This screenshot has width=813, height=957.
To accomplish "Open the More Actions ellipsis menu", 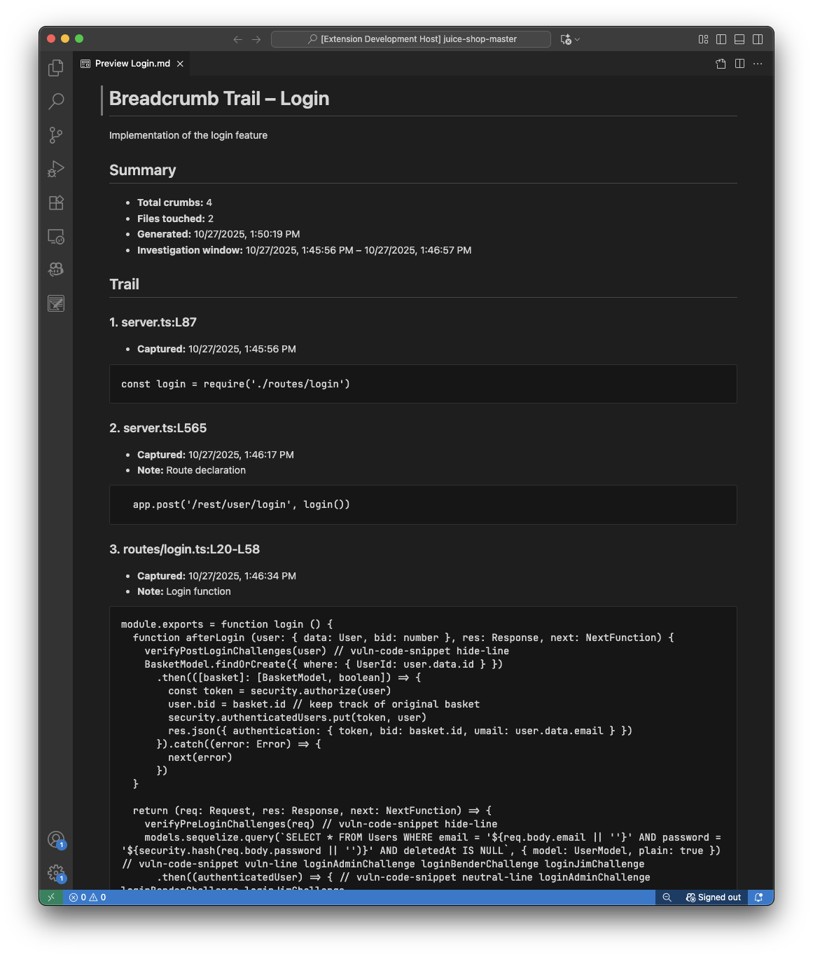I will 758,63.
